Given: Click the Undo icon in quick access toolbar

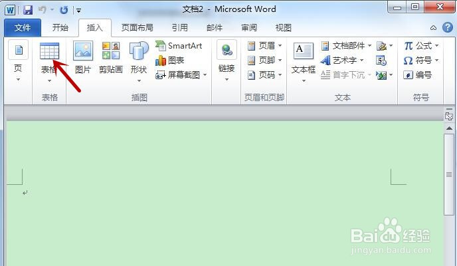Looking at the screenshot, I should (43, 10).
